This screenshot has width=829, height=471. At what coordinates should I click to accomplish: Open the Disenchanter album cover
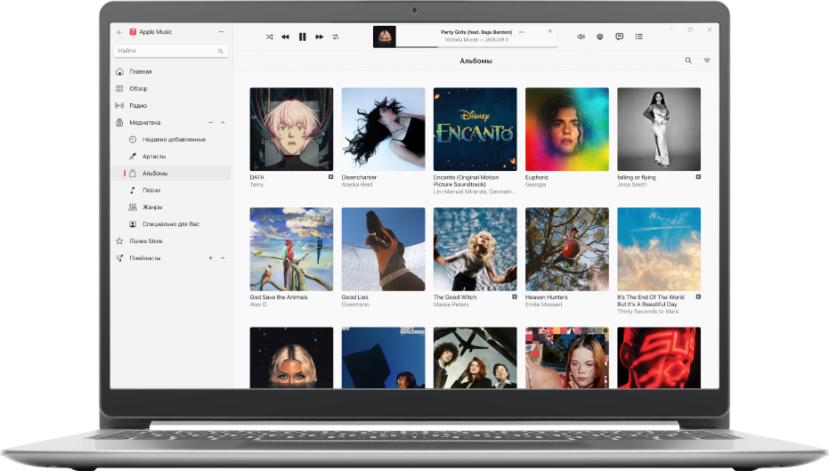[383, 129]
